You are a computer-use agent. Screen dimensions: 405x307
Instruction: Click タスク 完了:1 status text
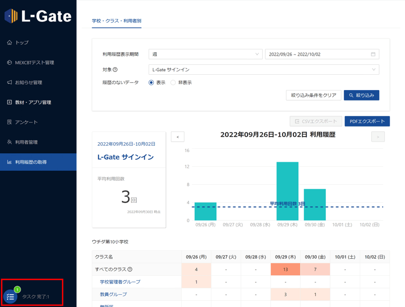click(x=36, y=297)
